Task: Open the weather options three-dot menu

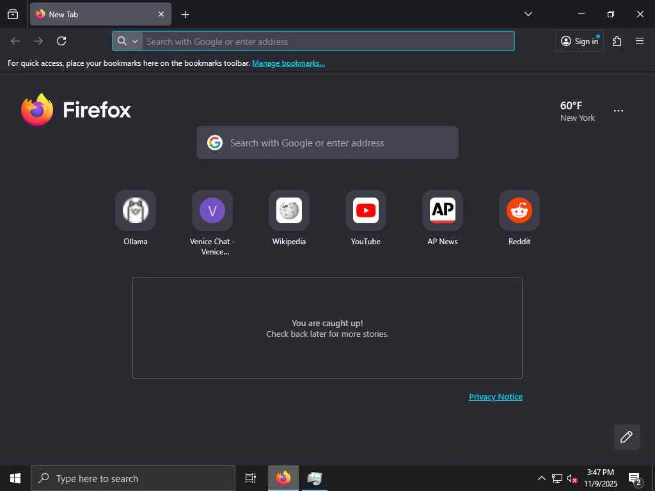Action: (x=619, y=111)
